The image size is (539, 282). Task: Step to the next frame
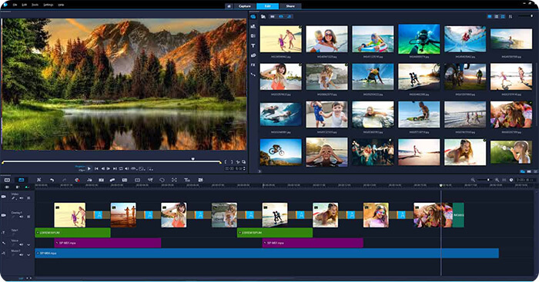109,168
